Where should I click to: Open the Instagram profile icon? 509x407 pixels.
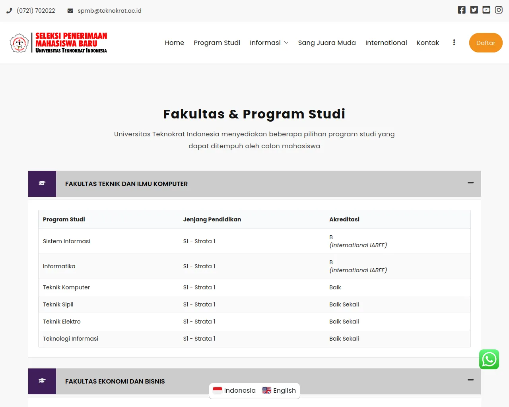point(499,10)
